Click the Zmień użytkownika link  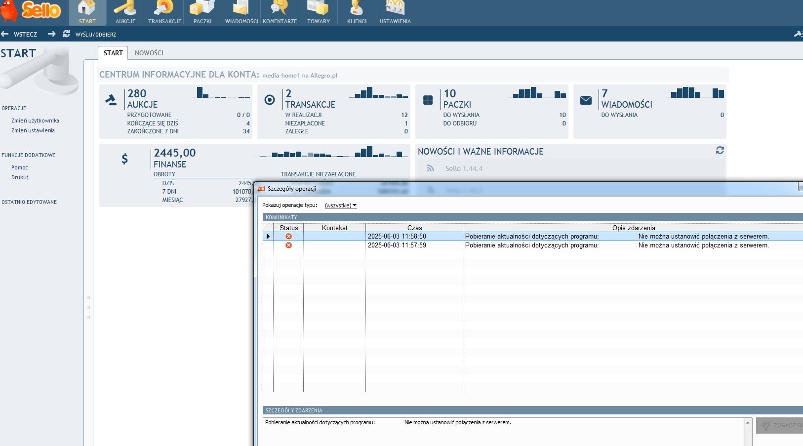[35, 121]
